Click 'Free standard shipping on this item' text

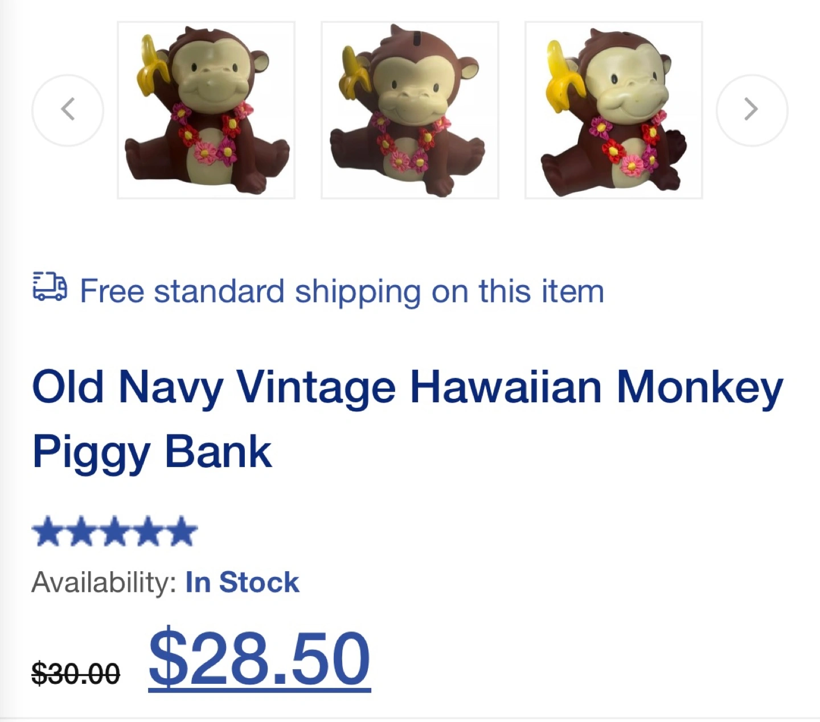[342, 291]
